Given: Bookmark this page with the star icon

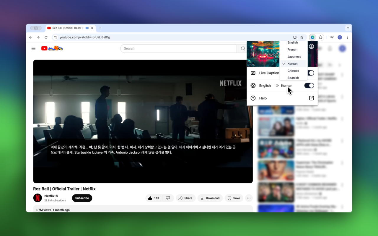Looking at the screenshot, I should coord(302,37).
